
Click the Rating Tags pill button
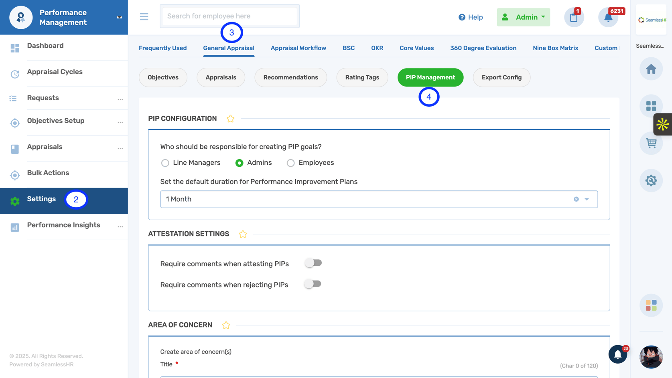pos(362,77)
